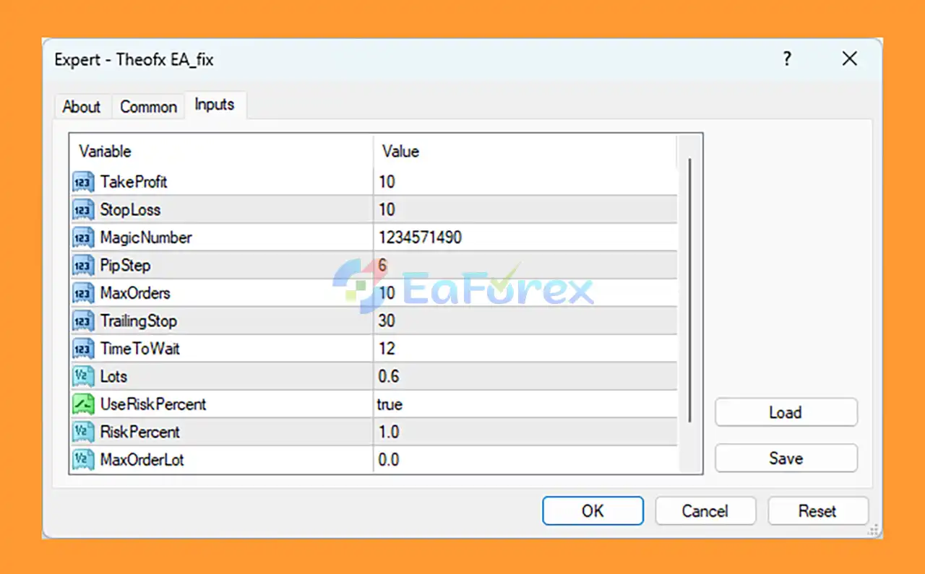925x574 pixels.
Task: Select the Inputs tab
Action: [x=215, y=105]
